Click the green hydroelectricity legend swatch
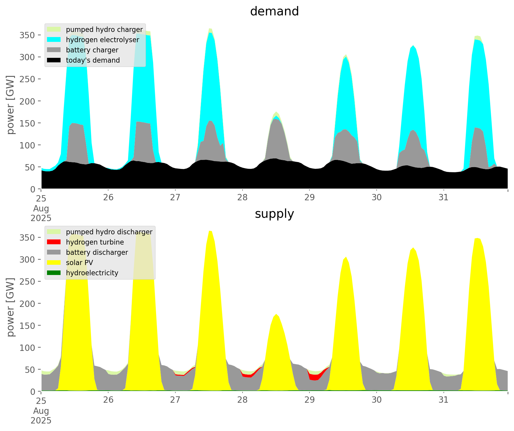514x431 pixels. coord(54,273)
